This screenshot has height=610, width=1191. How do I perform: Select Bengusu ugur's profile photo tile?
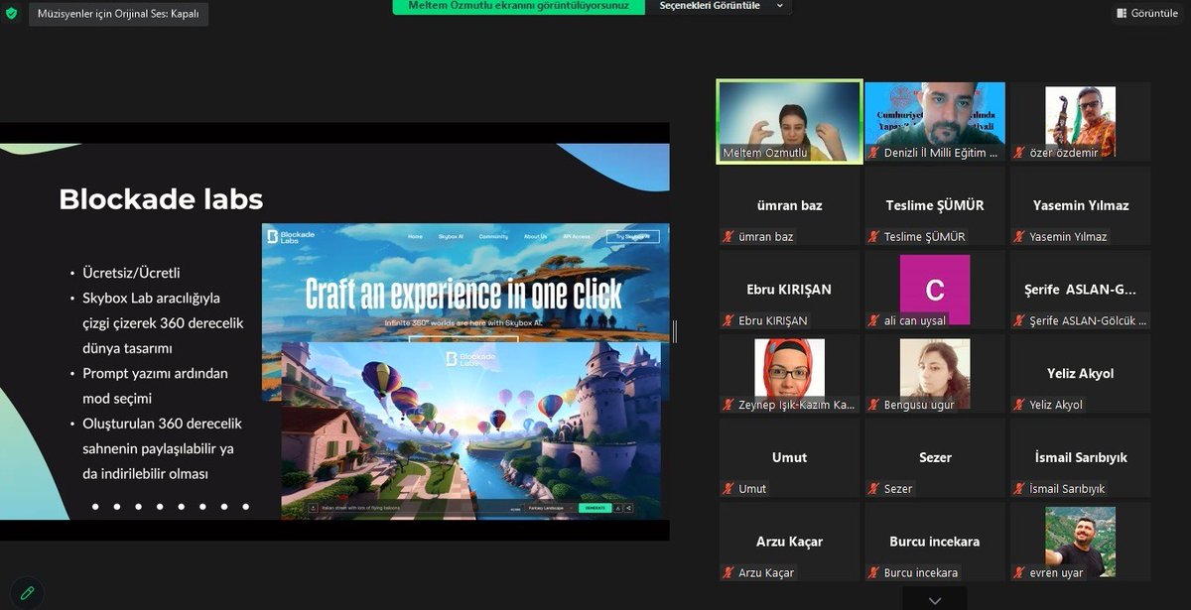coord(935,374)
